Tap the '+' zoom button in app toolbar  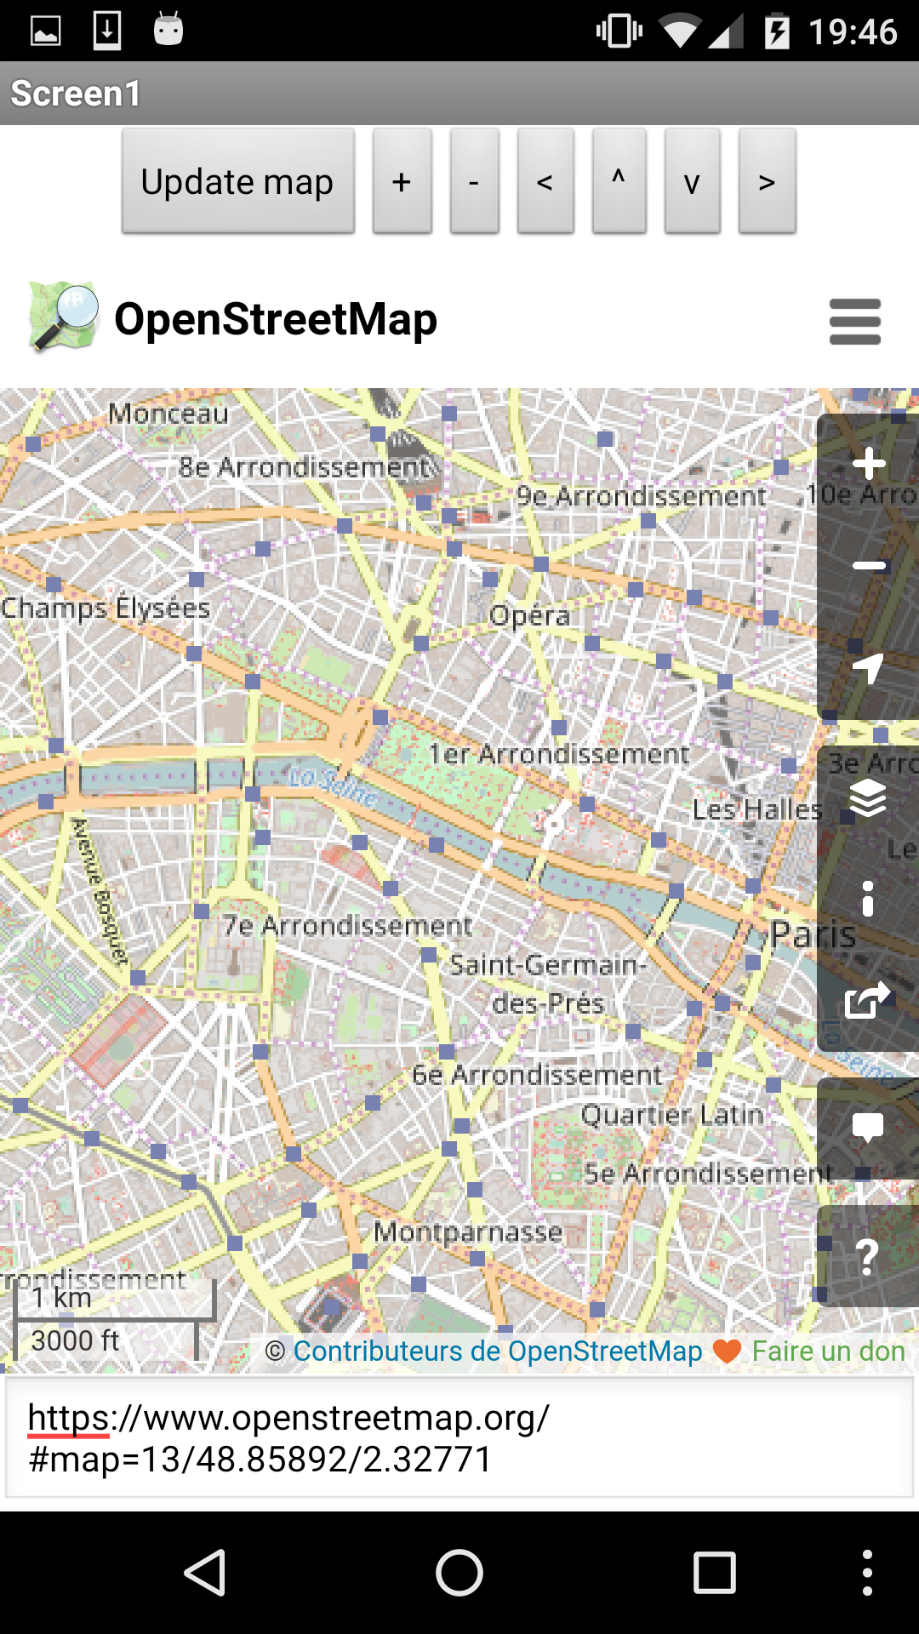pos(402,180)
